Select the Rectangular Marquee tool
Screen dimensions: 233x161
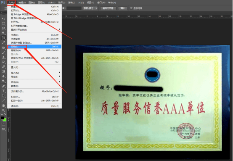[3, 24]
